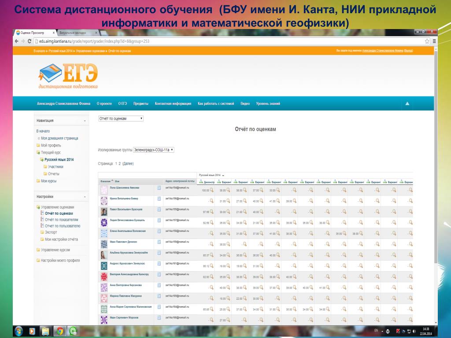
Task: Open Контактная информация in the top menu
Action: (173, 103)
